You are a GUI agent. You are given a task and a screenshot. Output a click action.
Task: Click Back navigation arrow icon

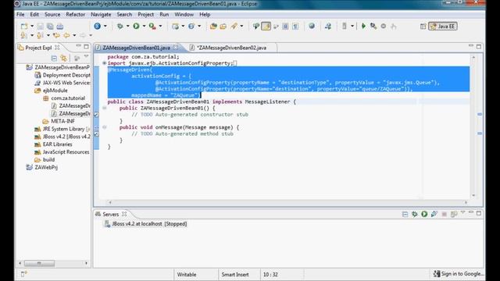click(66, 35)
